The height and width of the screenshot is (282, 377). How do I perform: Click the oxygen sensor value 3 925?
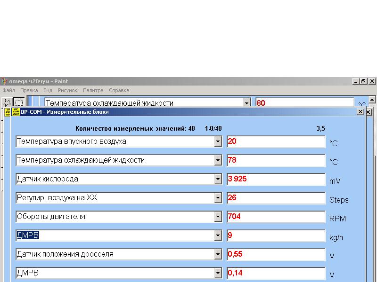(x=276, y=179)
